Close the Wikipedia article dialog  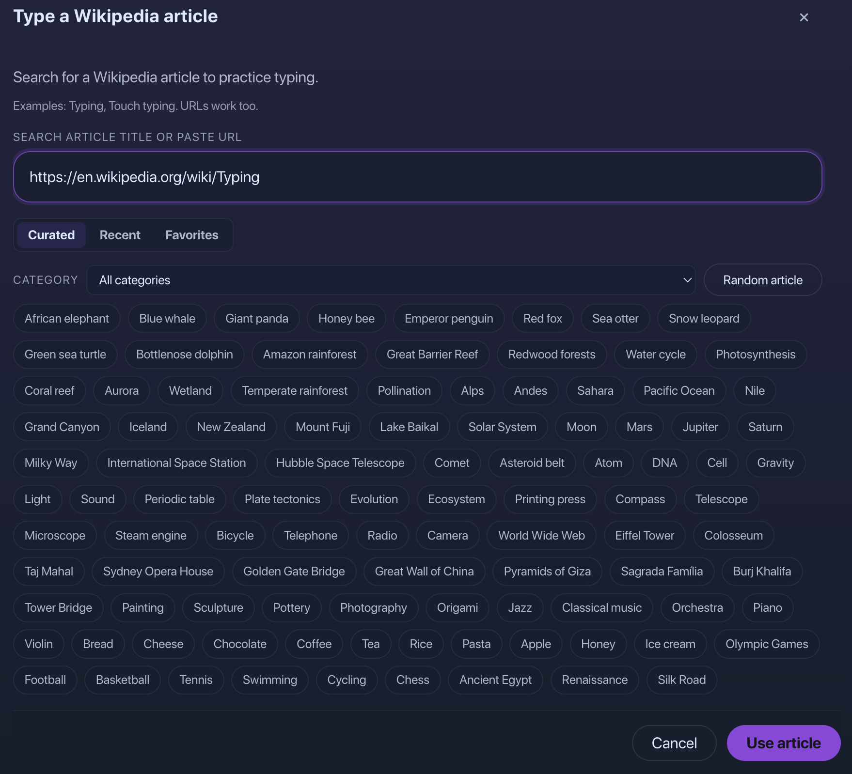pos(804,17)
